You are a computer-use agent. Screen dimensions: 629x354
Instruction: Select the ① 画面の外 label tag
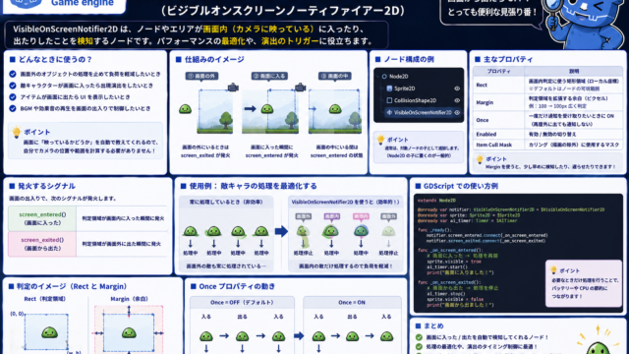(201, 76)
